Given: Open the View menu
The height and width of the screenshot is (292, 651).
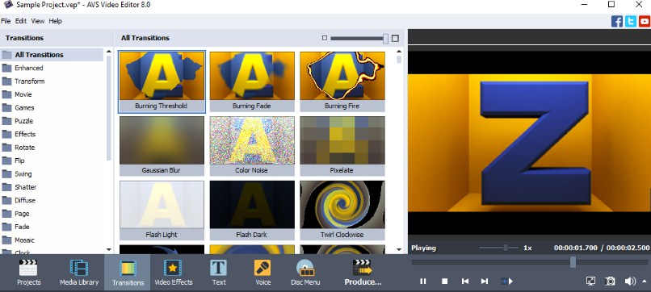Looking at the screenshot, I should [38, 21].
